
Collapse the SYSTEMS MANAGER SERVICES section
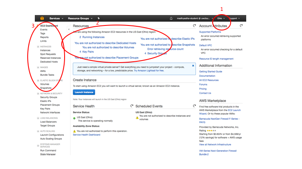click(38, 146)
